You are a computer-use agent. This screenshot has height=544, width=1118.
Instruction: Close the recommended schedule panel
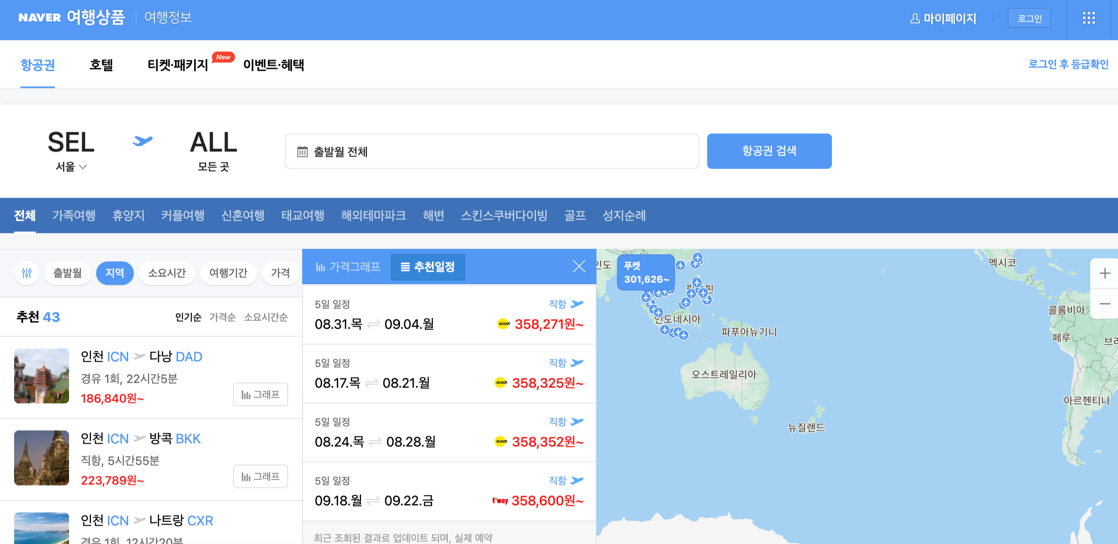[x=578, y=266]
